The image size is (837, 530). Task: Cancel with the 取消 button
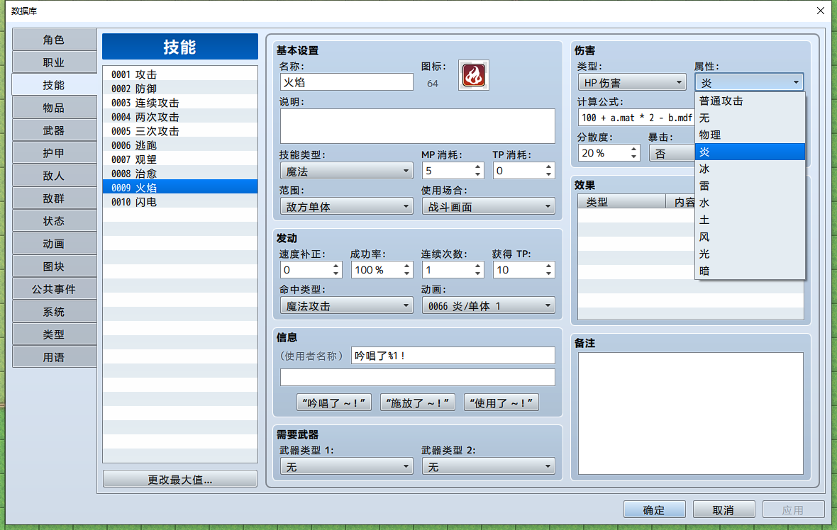click(724, 509)
